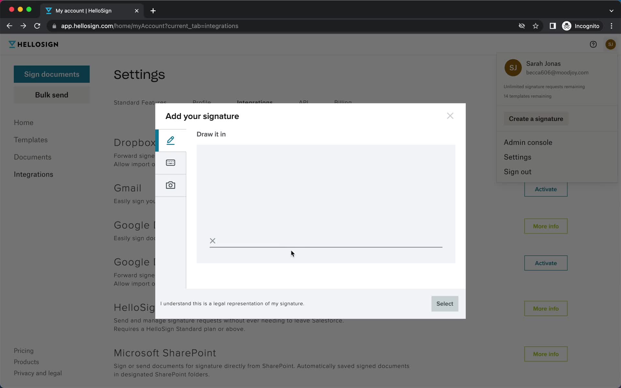This screenshot has height=388, width=621.
Task: Expand the Billing settings tab
Action: [343, 102]
